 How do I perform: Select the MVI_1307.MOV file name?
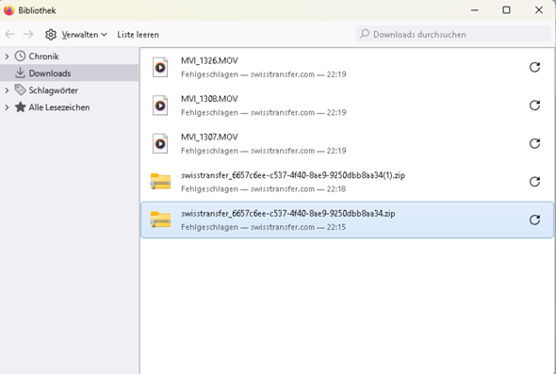pyautogui.click(x=209, y=138)
